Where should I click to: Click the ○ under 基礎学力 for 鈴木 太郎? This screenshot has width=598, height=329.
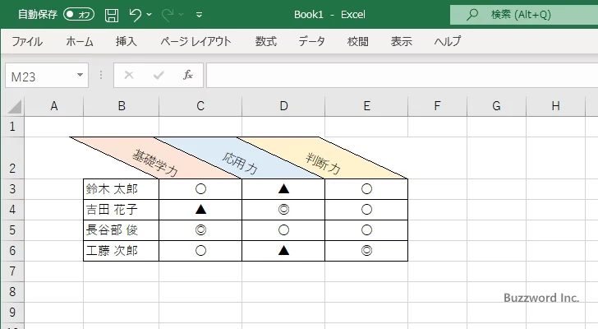tap(200, 189)
